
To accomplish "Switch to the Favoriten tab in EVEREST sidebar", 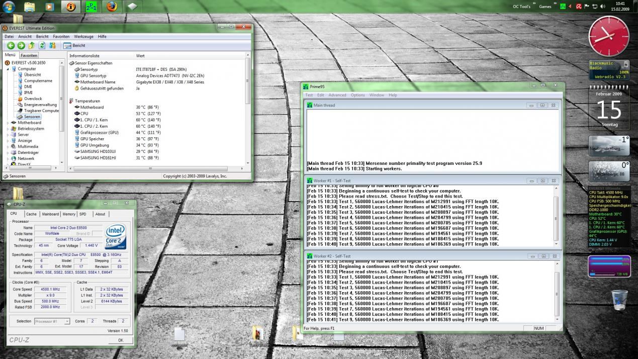I will click(x=29, y=55).
